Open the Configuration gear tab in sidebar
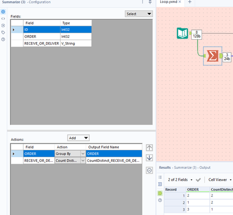 point(3,12)
